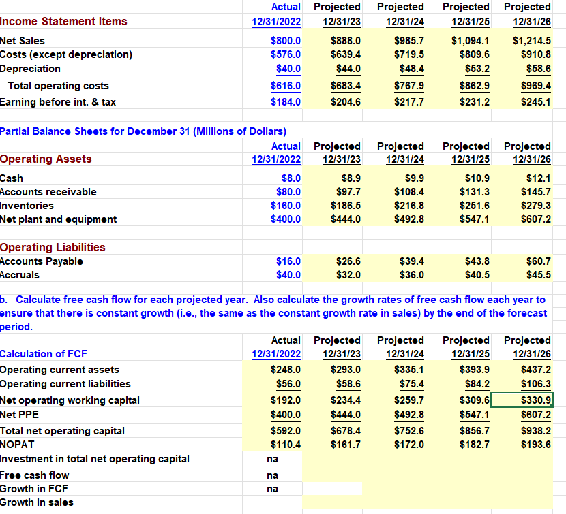Click the Income Statement Items header cell
Screen dimensions: 566x514
coord(65,21)
